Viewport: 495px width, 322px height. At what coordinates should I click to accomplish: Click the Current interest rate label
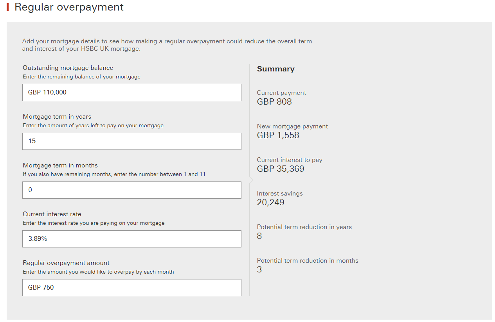coord(52,214)
